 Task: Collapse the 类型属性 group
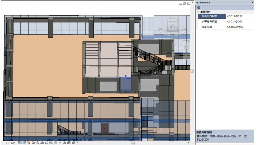[x=198, y=12]
